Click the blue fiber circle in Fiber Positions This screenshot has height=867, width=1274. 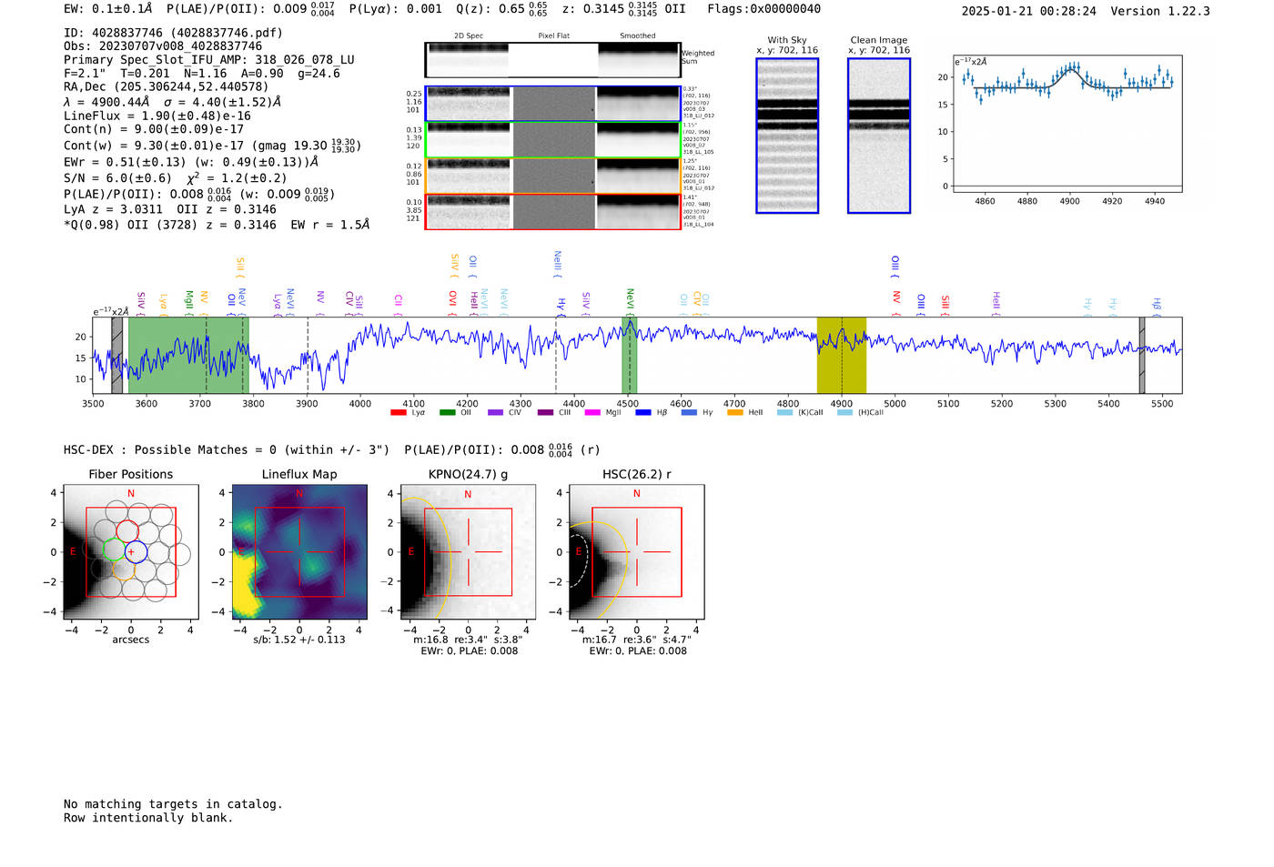click(x=136, y=551)
